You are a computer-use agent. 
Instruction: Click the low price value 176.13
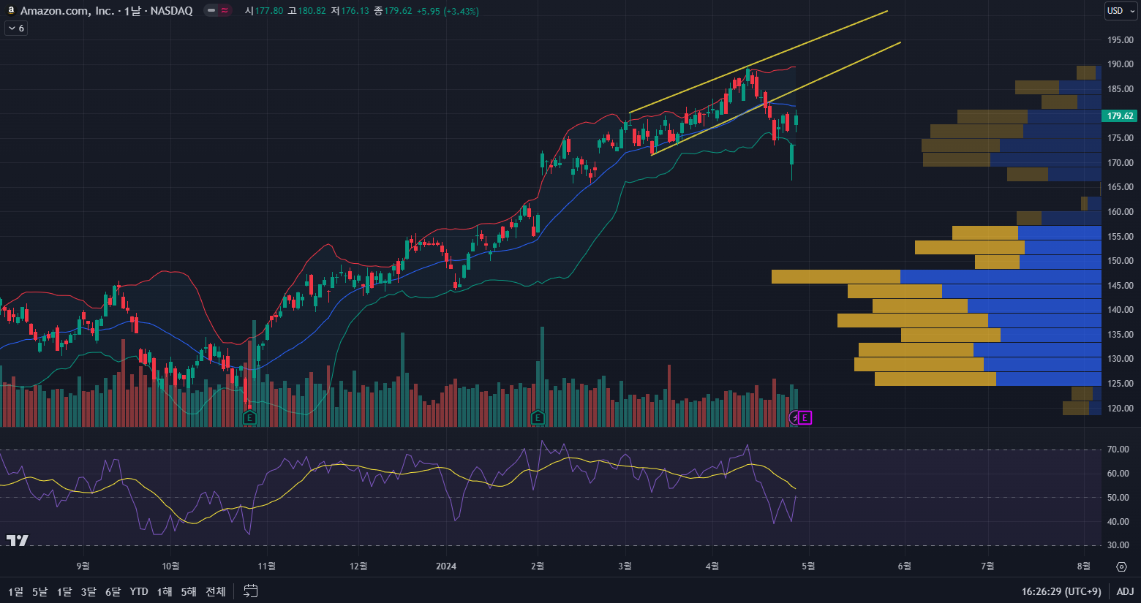click(355, 11)
